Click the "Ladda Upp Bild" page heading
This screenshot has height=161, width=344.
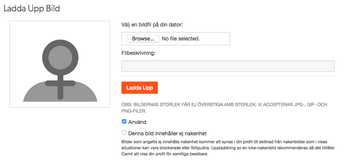pos(32,8)
